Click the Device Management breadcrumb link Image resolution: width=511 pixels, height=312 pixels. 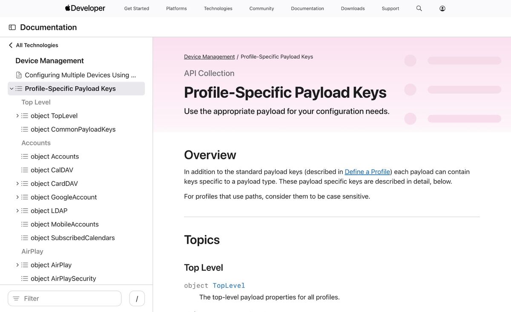point(209,57)
